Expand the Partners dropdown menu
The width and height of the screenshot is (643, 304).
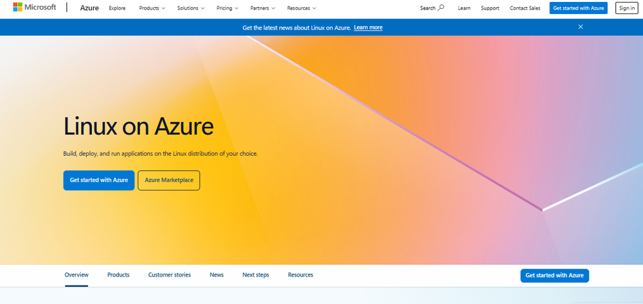[x=263, y=8]
